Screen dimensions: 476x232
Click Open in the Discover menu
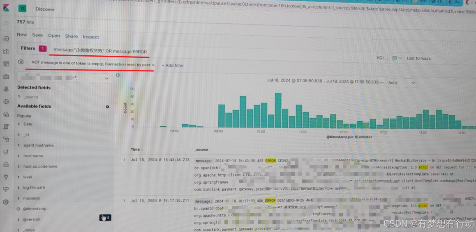pos(54,36)
